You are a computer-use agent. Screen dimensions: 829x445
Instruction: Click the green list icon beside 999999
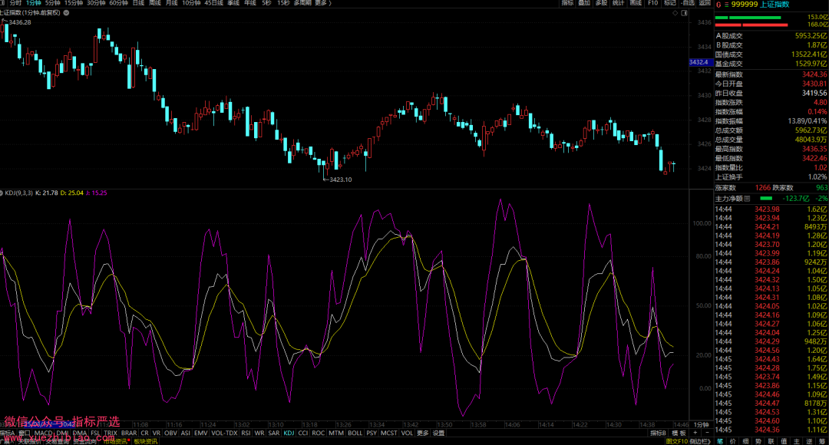coord(726,5)
